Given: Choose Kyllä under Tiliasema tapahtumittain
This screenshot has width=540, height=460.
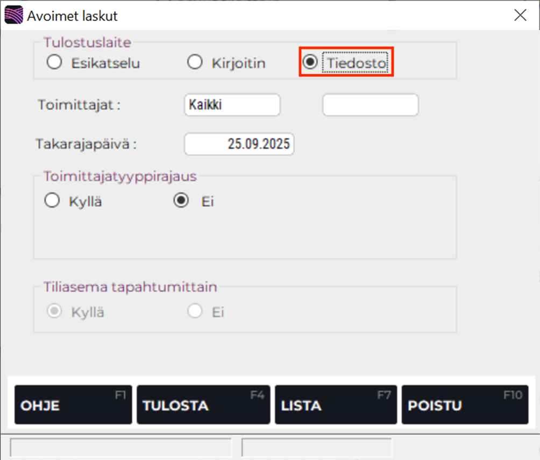Looking at the screenshot, I should click(54, 310).
